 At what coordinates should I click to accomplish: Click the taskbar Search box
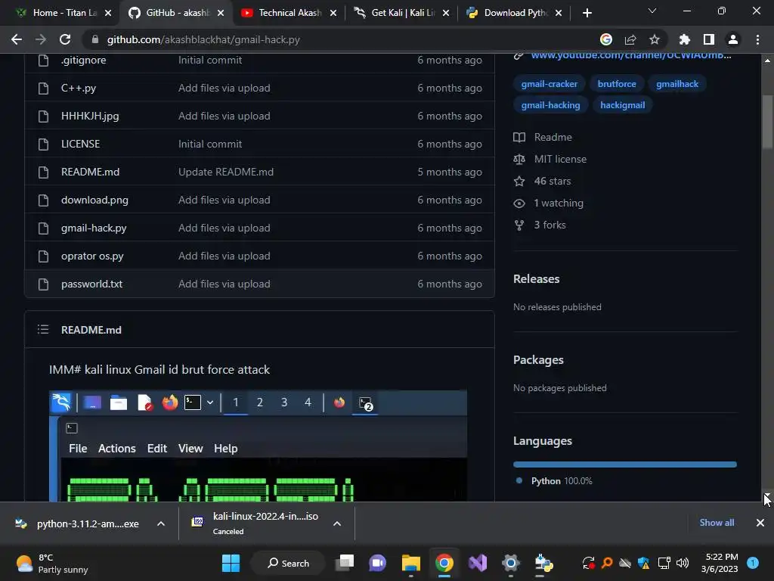288,563
